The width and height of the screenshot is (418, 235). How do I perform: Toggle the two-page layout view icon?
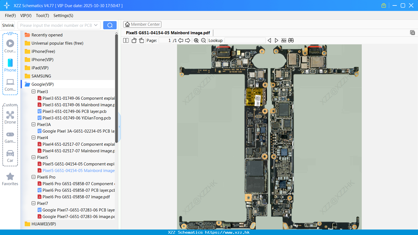pyautogui.click(x=126, y=40)
